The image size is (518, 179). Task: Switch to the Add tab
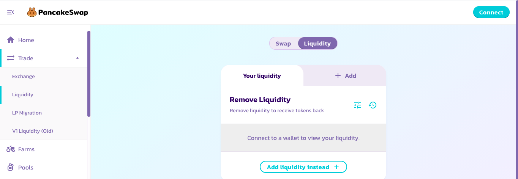pyautogui.click(x=345, y=75)
